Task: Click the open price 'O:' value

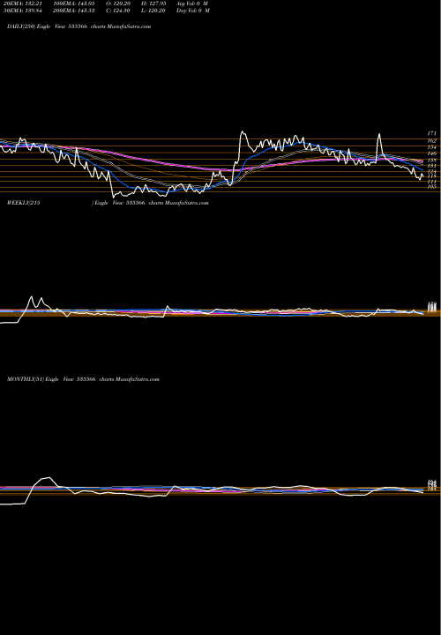Action: (118, 4)
